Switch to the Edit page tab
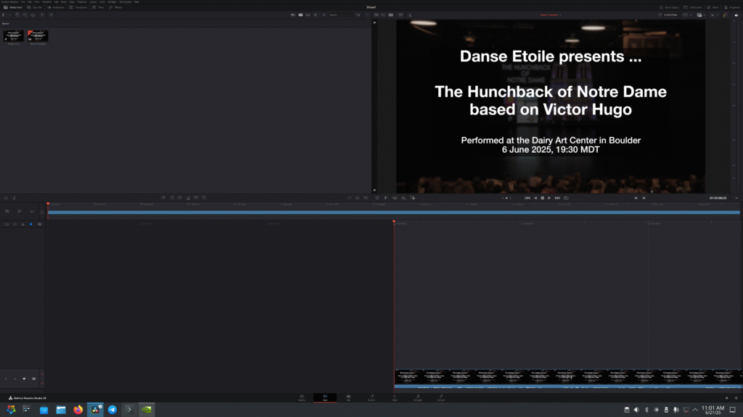 point(348,397)
